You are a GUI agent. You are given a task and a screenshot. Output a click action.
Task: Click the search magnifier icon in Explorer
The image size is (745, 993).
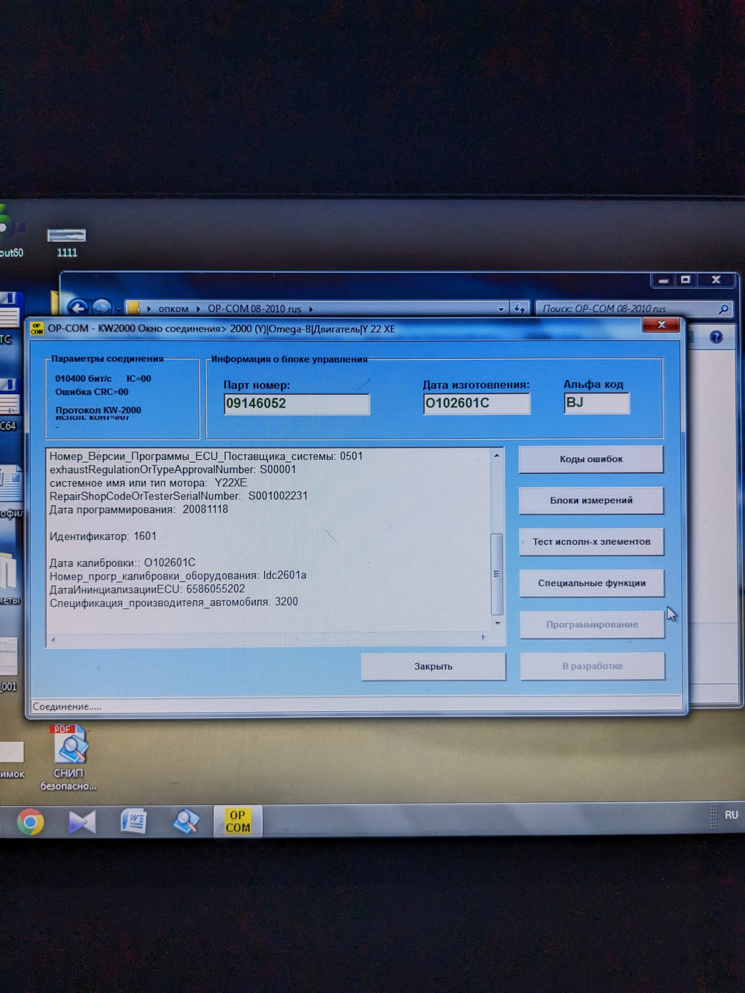coord(724,309)
